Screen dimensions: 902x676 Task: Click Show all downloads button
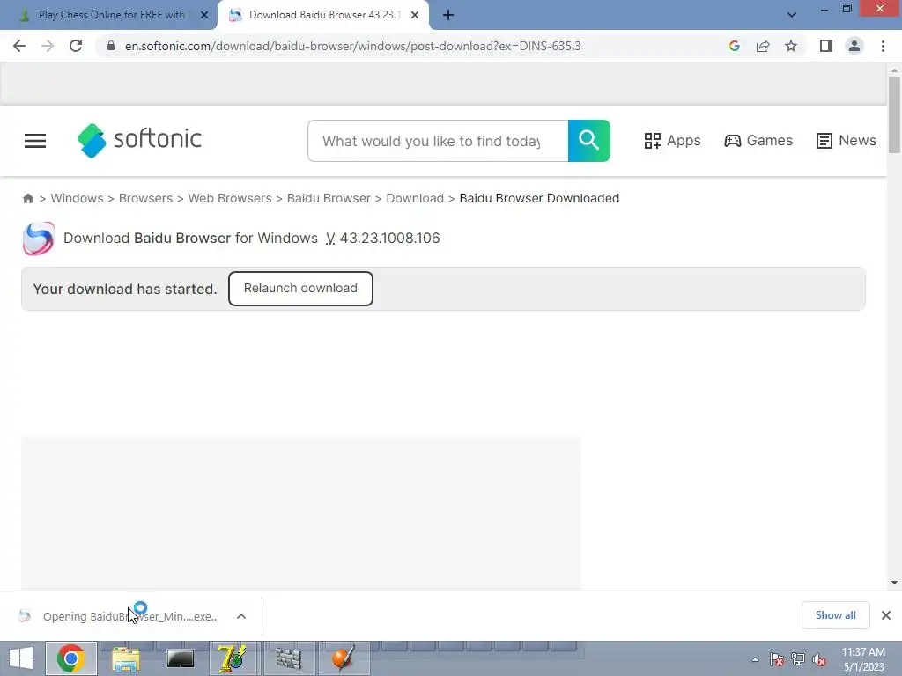coord(835,615)
